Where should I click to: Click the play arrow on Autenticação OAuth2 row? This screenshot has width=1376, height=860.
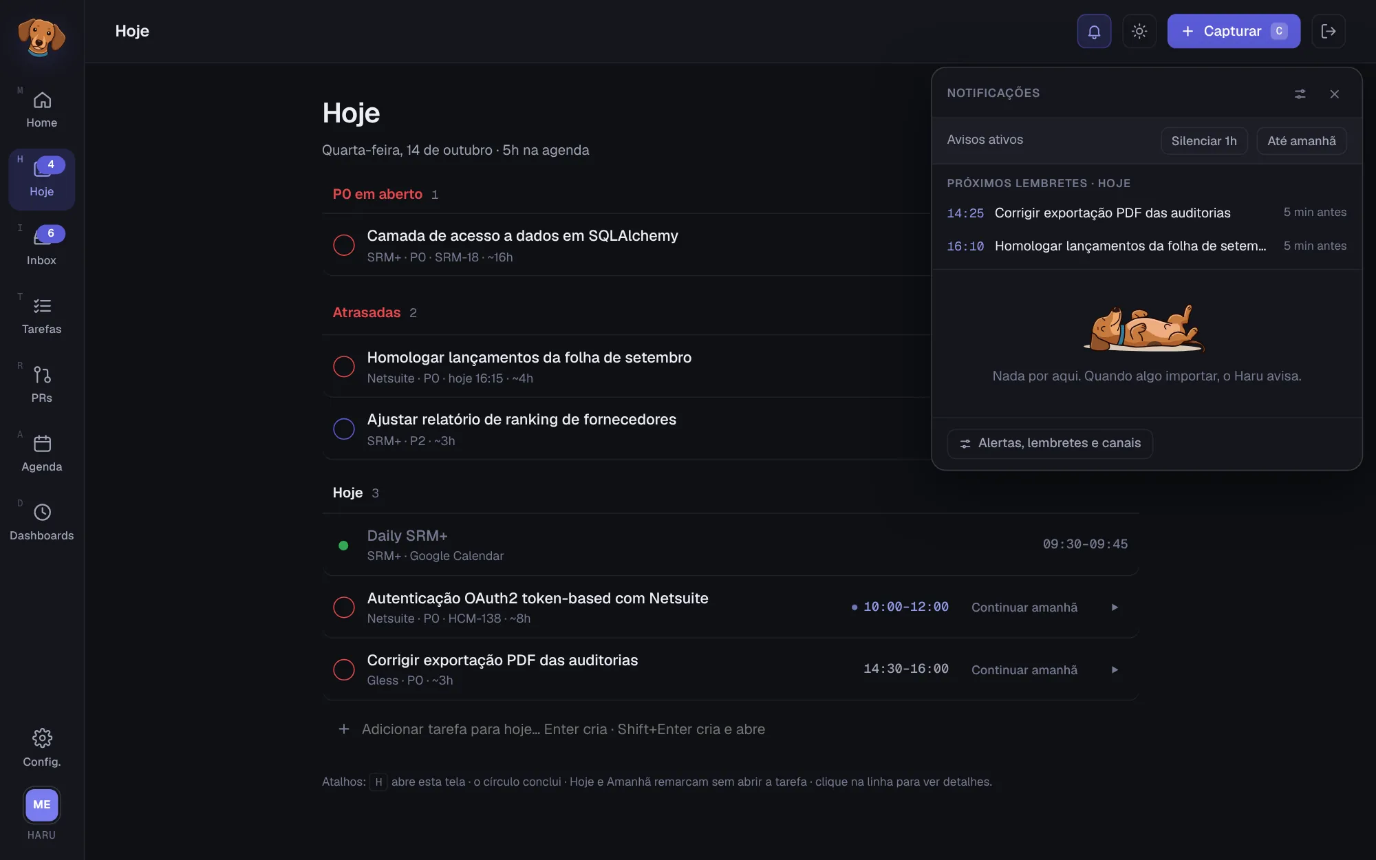[1115, 607]
